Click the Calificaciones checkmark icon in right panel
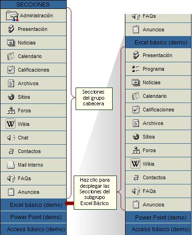The image size is (192, 235). [x=136, y=110]
